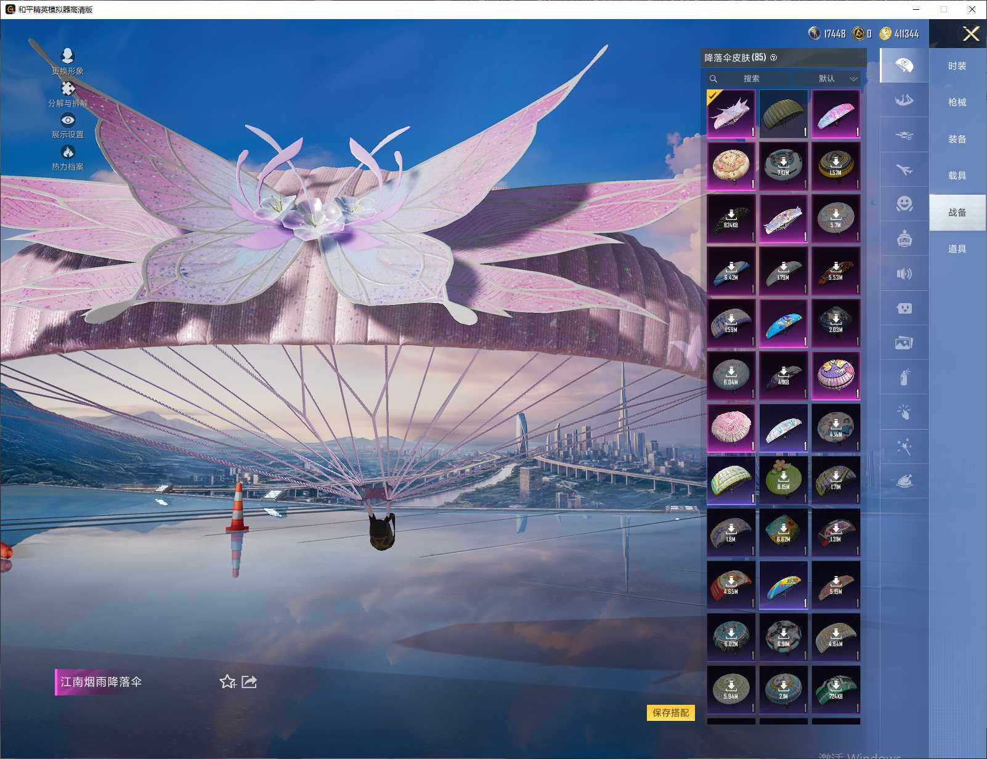Select the speaker voice category icon

[904, 274]
